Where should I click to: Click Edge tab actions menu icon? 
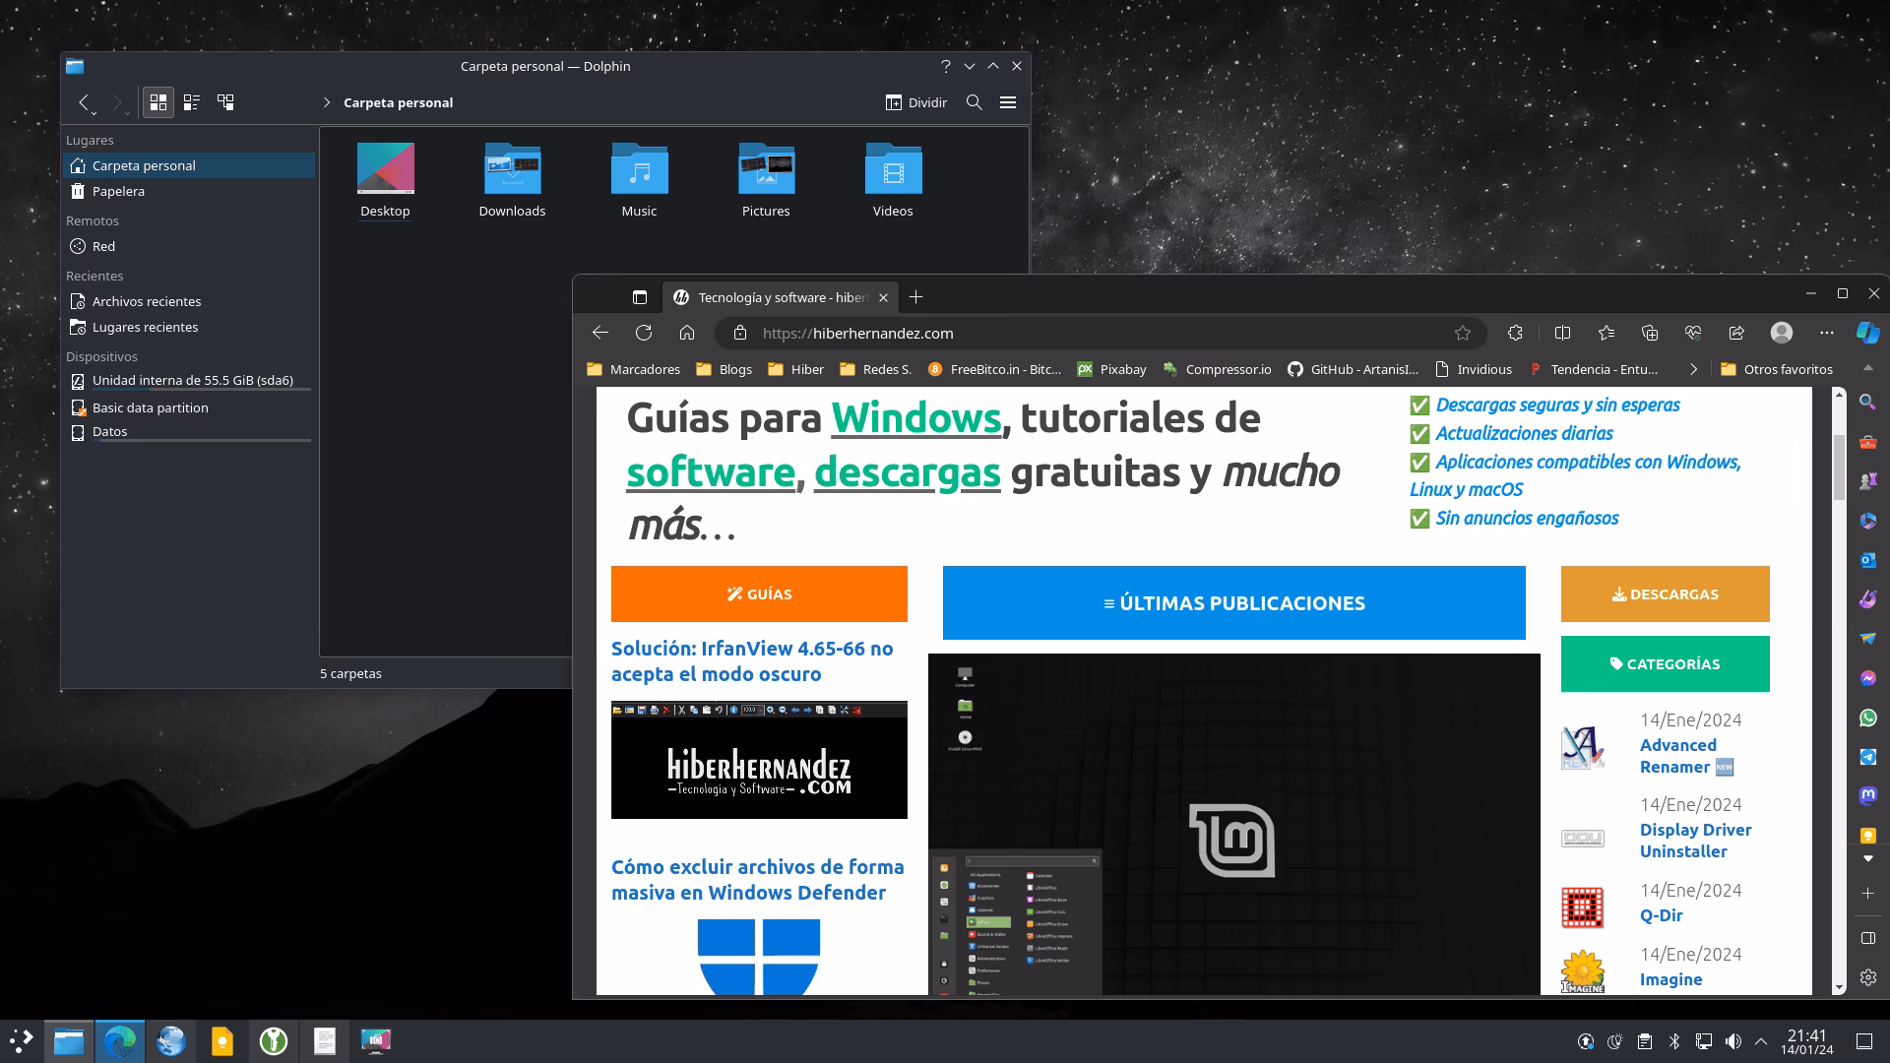(639, 297)
